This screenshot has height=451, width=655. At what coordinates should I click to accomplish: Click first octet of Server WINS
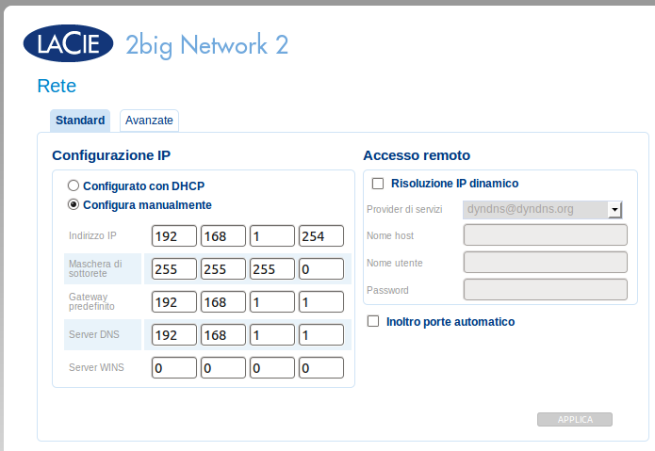point(173,368)
